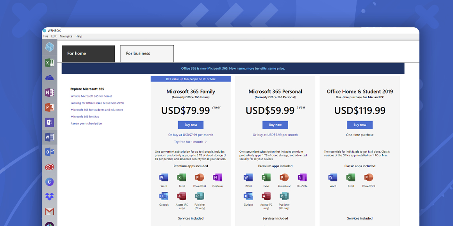Click the USD$59.99 price
The height and width of the screenshot is (226, 453).
[270, 111]
